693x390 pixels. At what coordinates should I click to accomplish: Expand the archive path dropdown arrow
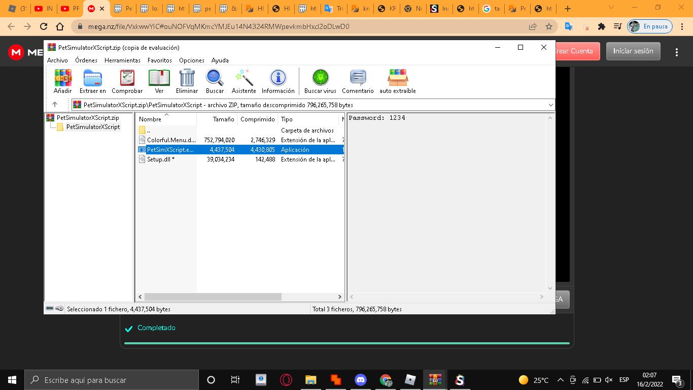[x=550, y=105]
